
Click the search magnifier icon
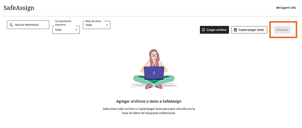(11, 25)
